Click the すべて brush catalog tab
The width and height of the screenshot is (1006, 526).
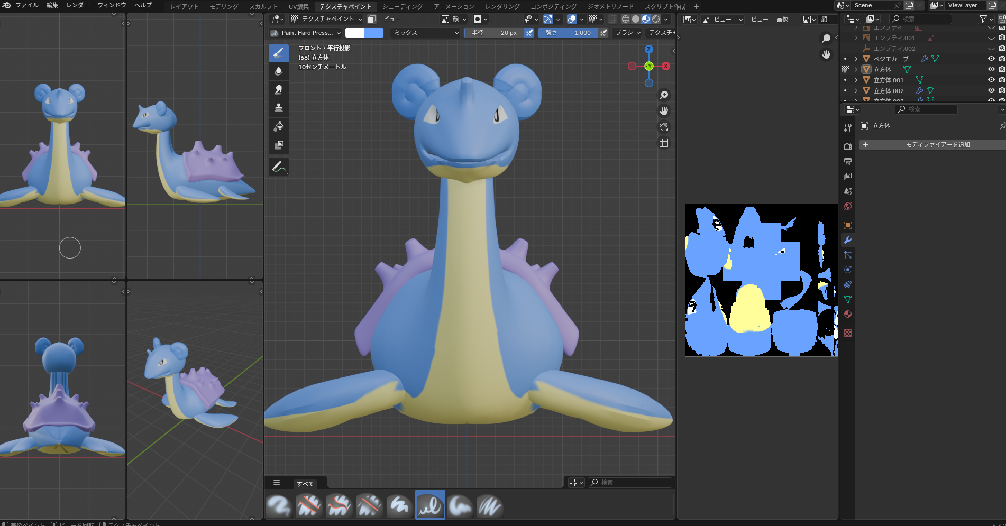[305, 483]
